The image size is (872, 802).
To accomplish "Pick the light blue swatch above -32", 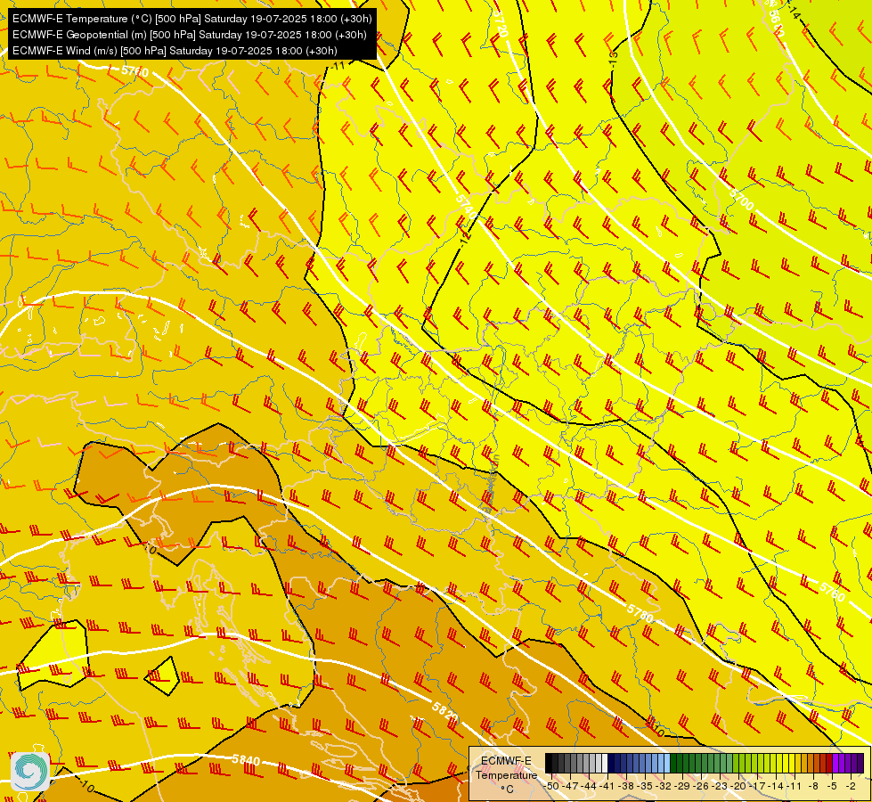I will (667, 763).
